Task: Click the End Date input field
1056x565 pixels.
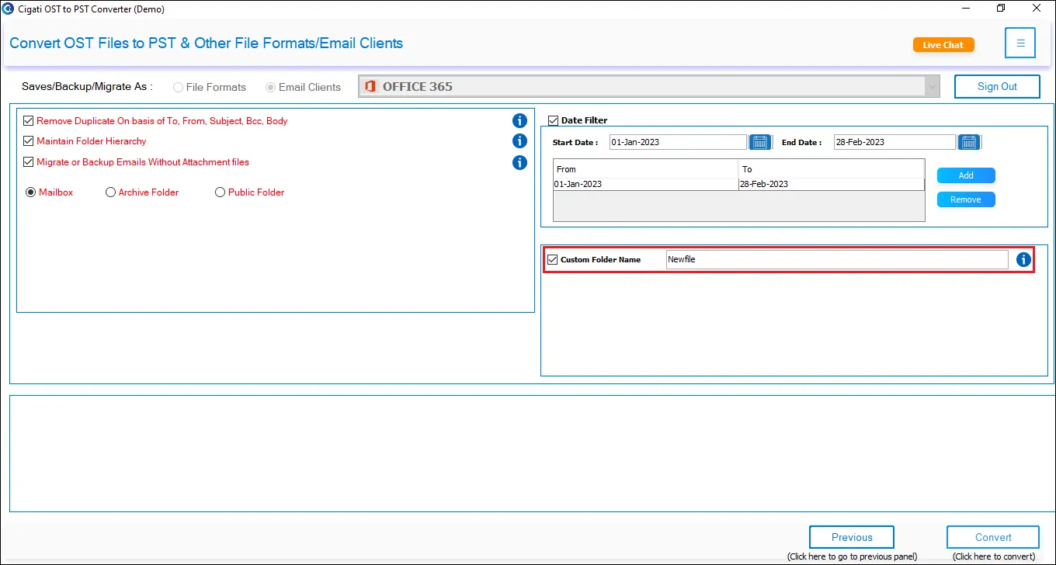Action: click(894, 142)
